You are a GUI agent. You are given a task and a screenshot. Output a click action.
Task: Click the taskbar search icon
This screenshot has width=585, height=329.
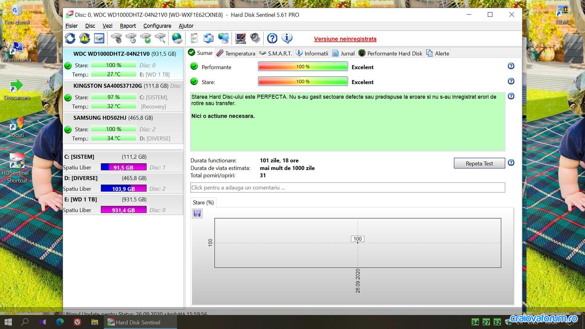coord(25,322)
